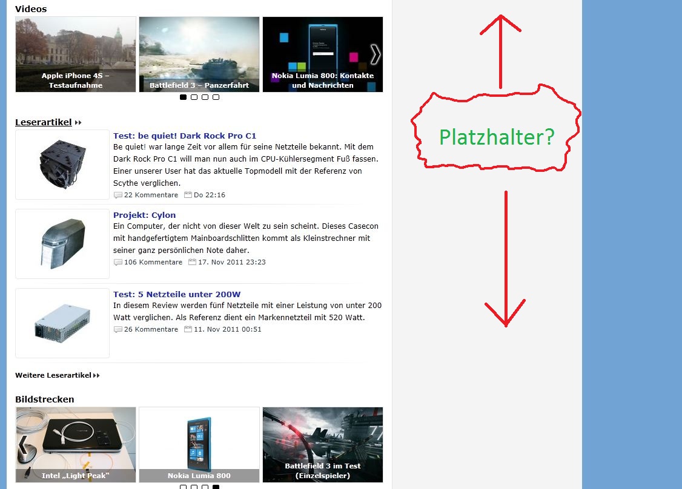Open the Projekt: Cylon case thumbnail

coord(62,244)
